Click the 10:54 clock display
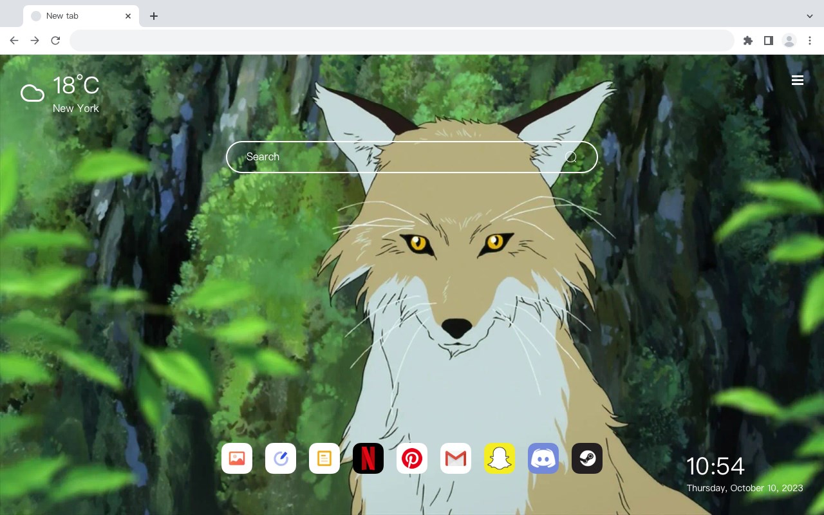The image size is (824, 515). (x=715, y=466)
